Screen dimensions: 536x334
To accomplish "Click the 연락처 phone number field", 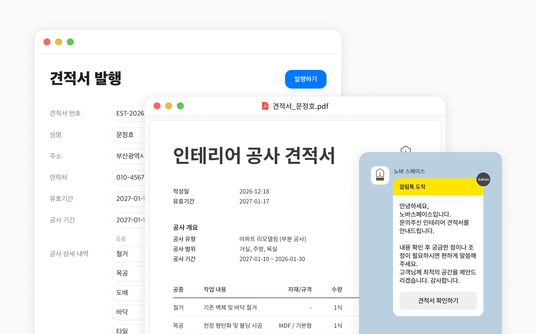I will pos(129,177).
